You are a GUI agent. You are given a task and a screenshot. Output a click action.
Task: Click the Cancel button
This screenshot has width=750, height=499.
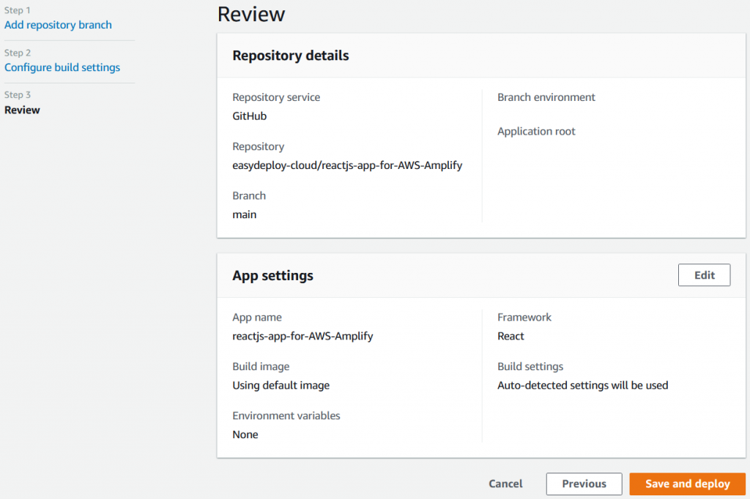click(505, 484)
